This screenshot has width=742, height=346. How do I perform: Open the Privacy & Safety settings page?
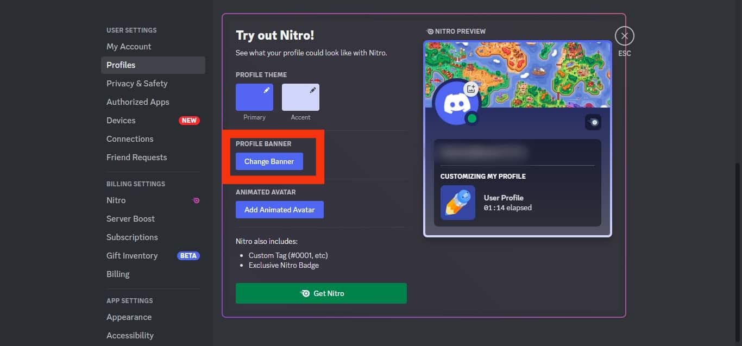click(x=137, y=83)
